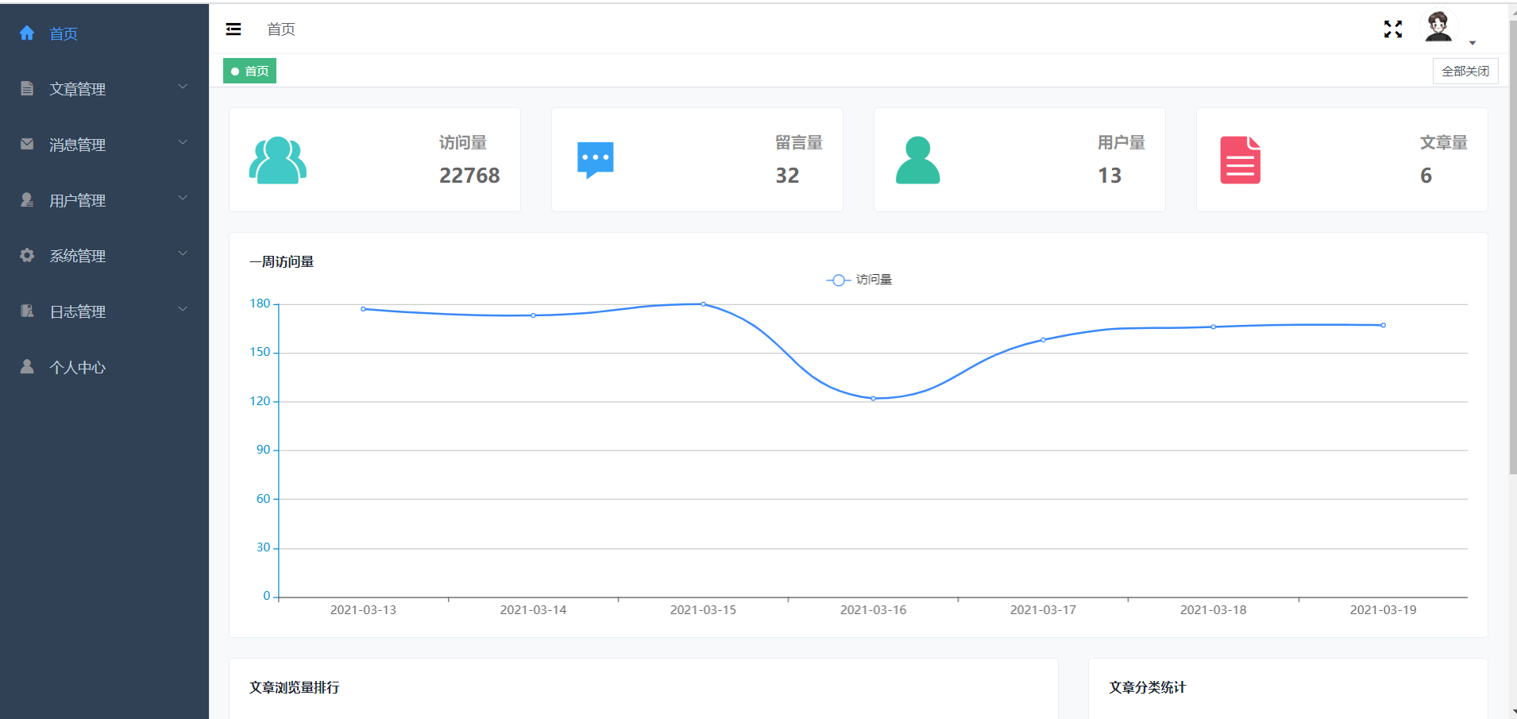Click the 系统管理 gear icon
The height and width of the screenshot is (719, 1517).
point(26,255)
